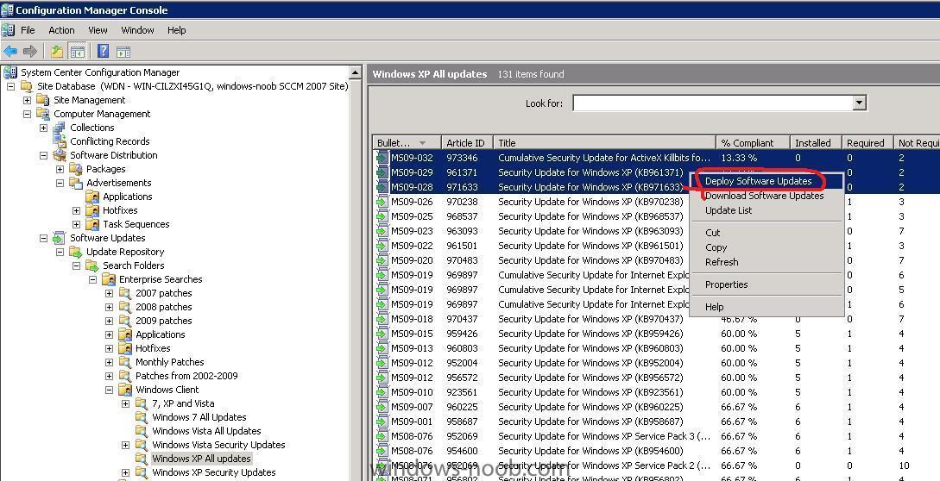Screen dimensions: 940x481
Task: Click inside the Look for search field
Action: coord(713,103)
